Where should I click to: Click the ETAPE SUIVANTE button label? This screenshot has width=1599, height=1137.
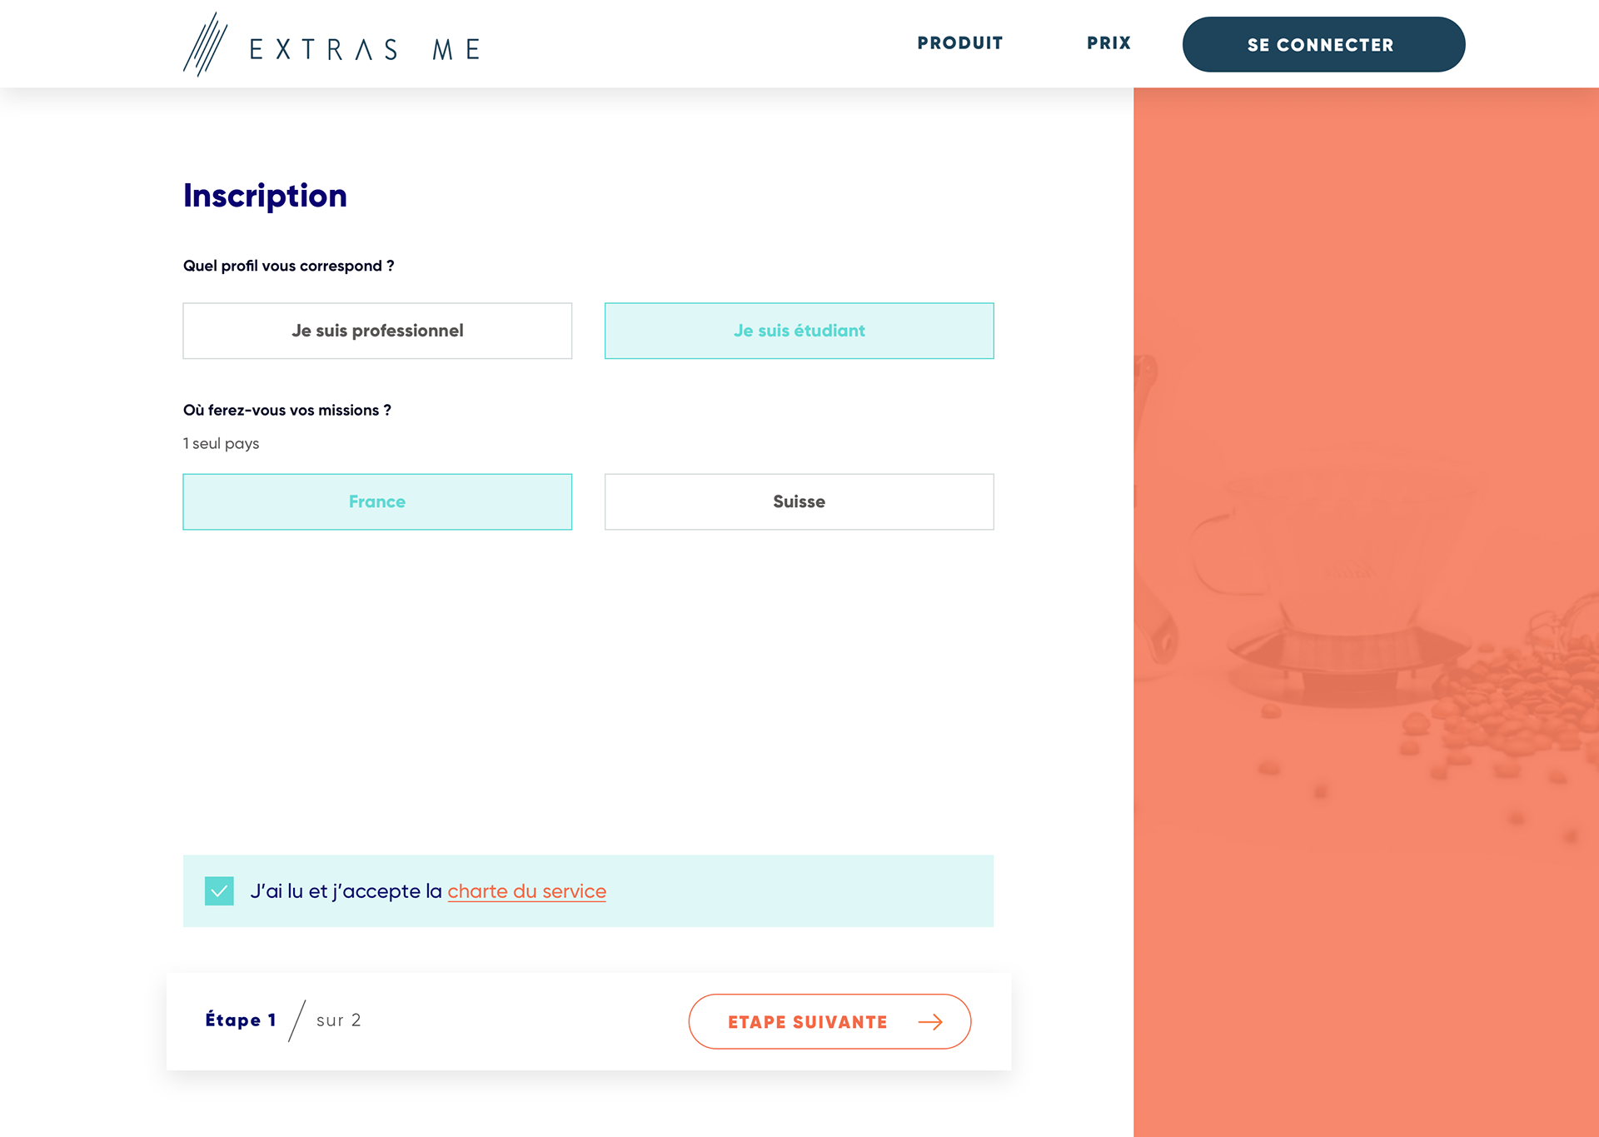[x=807, y=1022]
